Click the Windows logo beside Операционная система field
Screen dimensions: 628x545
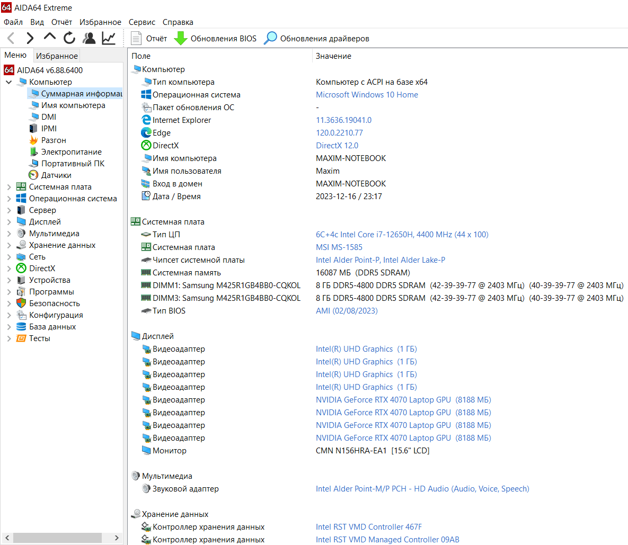(146, 94)
